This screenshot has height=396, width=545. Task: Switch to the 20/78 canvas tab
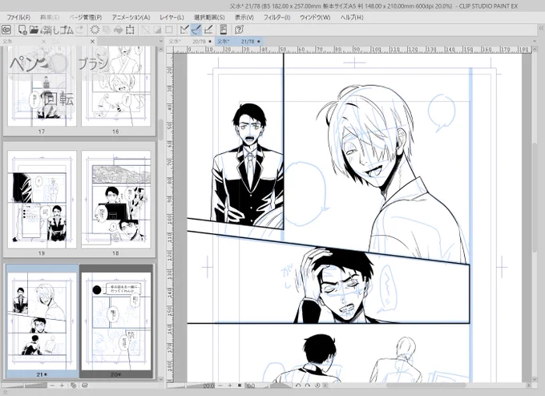tap(191, 41)
